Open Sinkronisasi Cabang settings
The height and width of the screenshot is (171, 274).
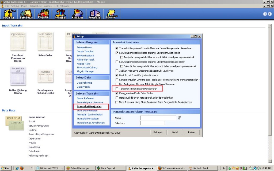87,68
